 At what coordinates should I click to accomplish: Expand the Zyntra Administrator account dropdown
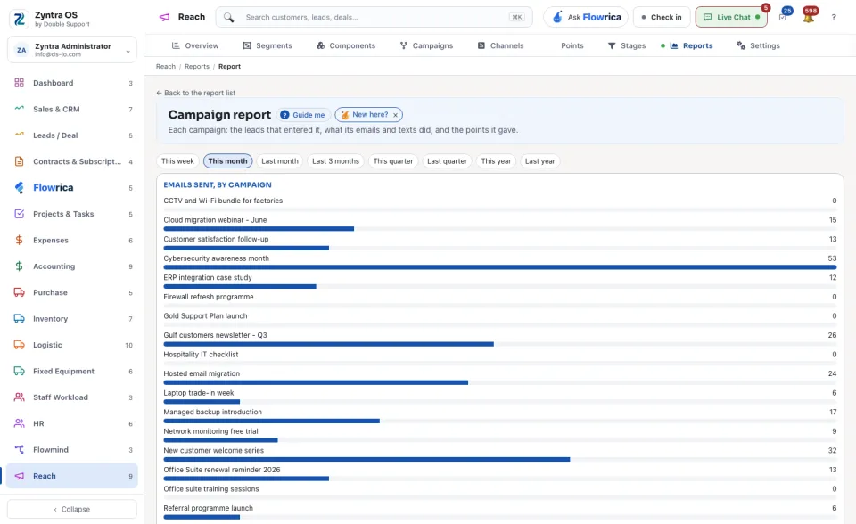[x=72, y=50]
